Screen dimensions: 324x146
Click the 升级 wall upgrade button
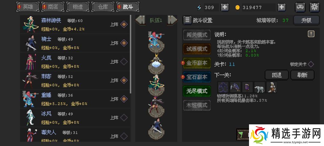tap(306, 20)
